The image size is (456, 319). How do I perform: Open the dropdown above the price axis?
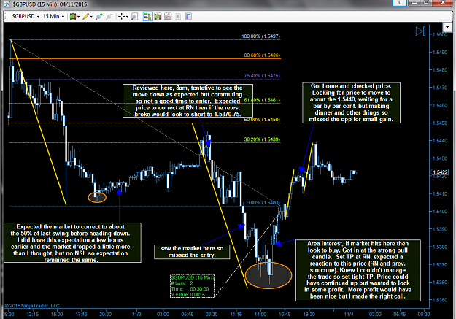pyautogui.click(x=447, y=28)
